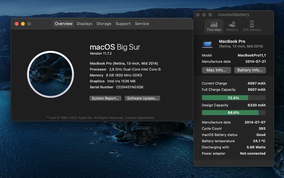This screenshot has height=178, width=284.
Task: Click Power adapter Not connected status
Action: [x=253, y=153]
